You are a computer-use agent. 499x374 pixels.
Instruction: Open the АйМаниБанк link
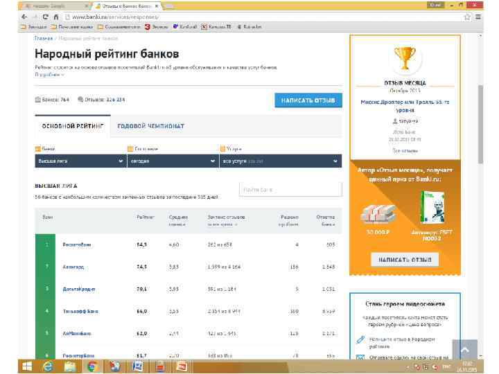point(77,334)
